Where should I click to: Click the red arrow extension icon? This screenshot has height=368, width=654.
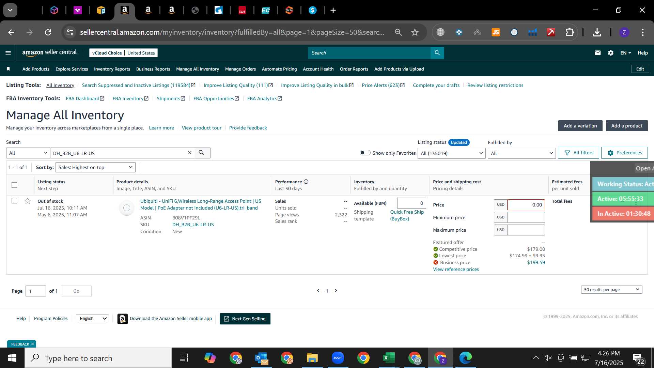(551, 32)
